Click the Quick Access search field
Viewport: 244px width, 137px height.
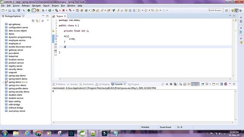pos(215,10)
